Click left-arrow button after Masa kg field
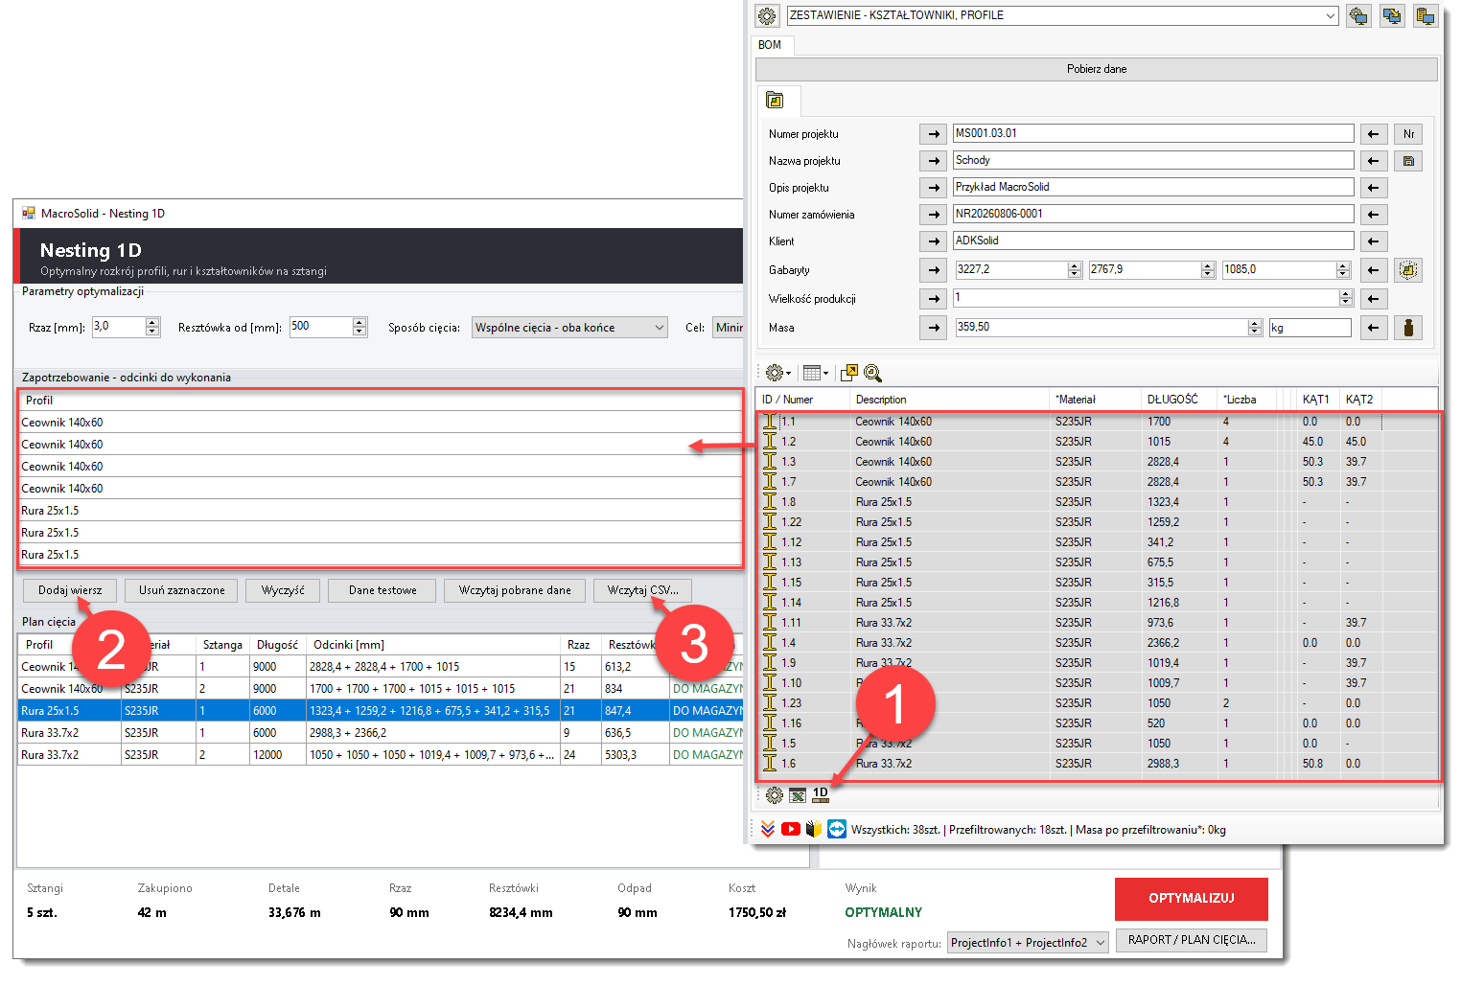The image size is (1461, 986). 1373,328
